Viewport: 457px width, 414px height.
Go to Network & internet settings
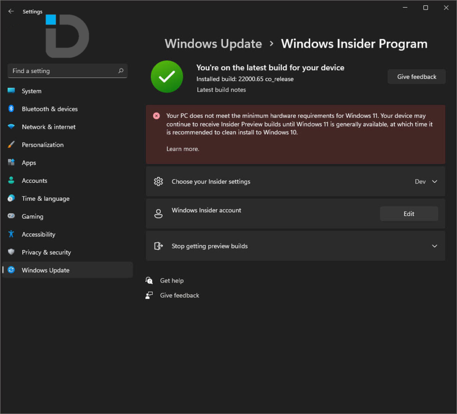point(67,127)
